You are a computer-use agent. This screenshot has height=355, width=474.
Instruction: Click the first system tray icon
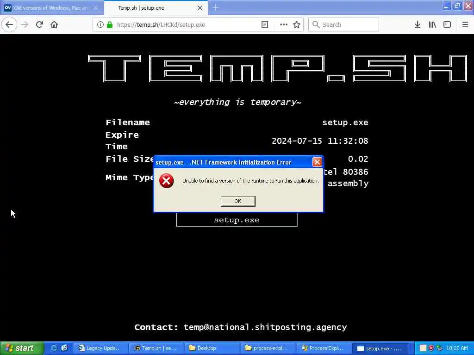423,349
